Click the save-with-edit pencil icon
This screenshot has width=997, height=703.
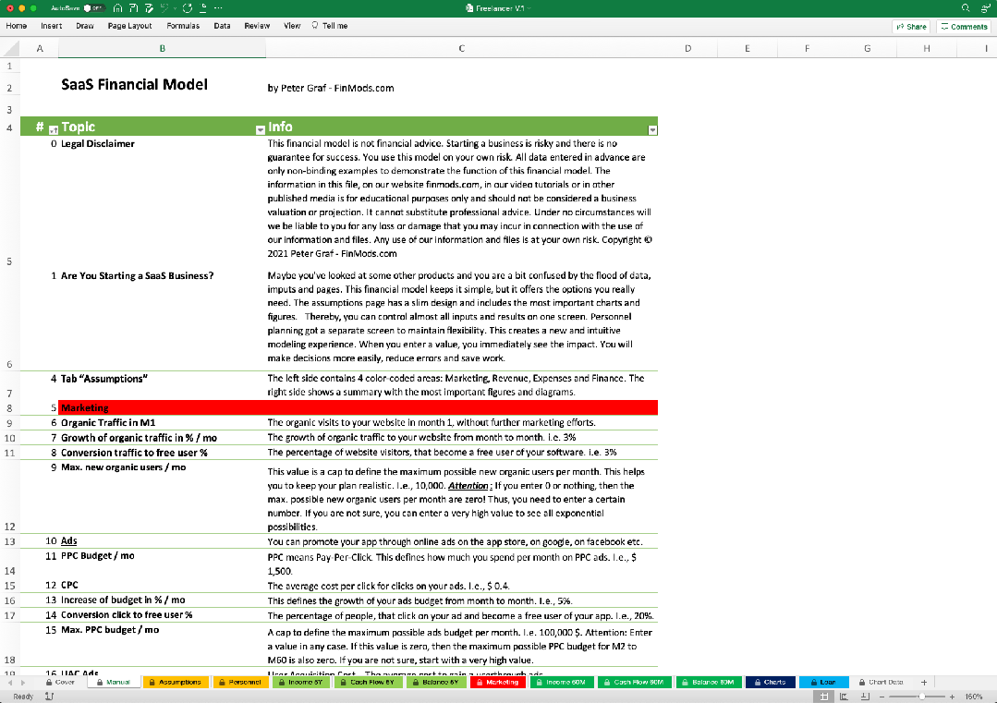pyautogui.click(x=149, y=8)
